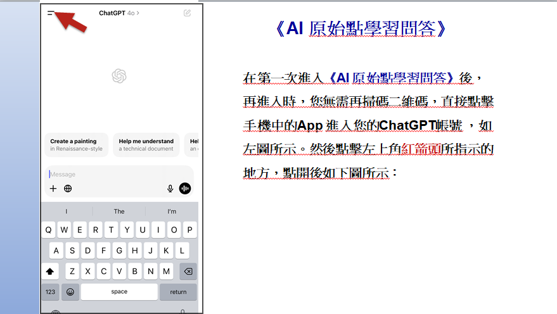
Task: Tap the O key on keyboard
Action: (174, 230)
